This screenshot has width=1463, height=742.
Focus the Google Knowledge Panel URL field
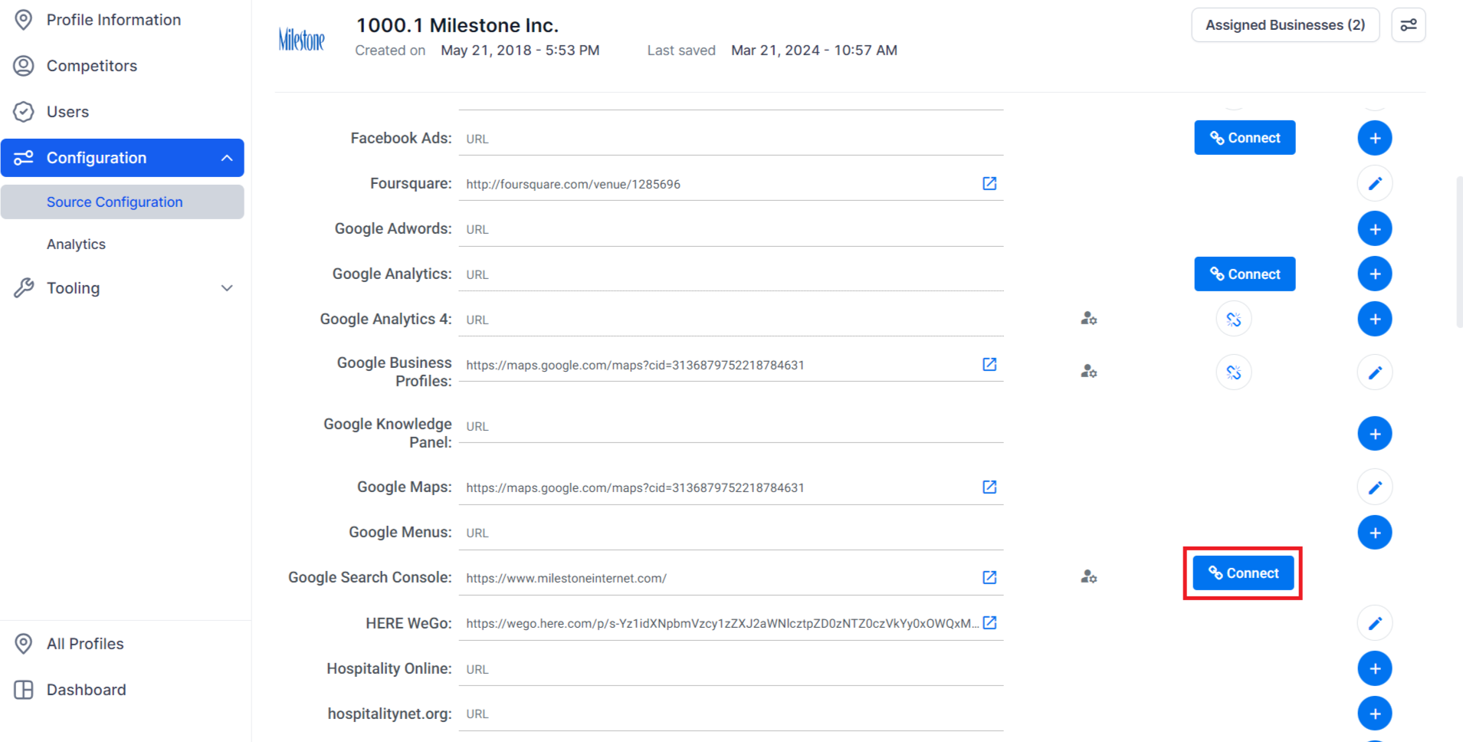tap(731, 426)
